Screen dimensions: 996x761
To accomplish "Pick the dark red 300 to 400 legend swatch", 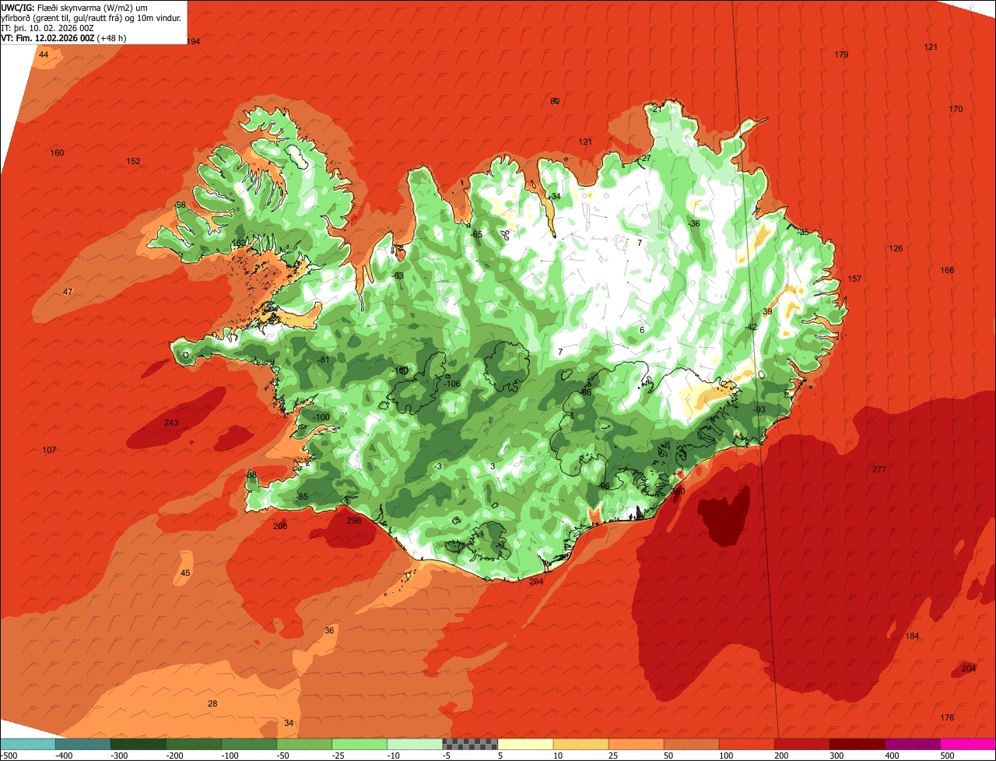I will coord(857,744).
